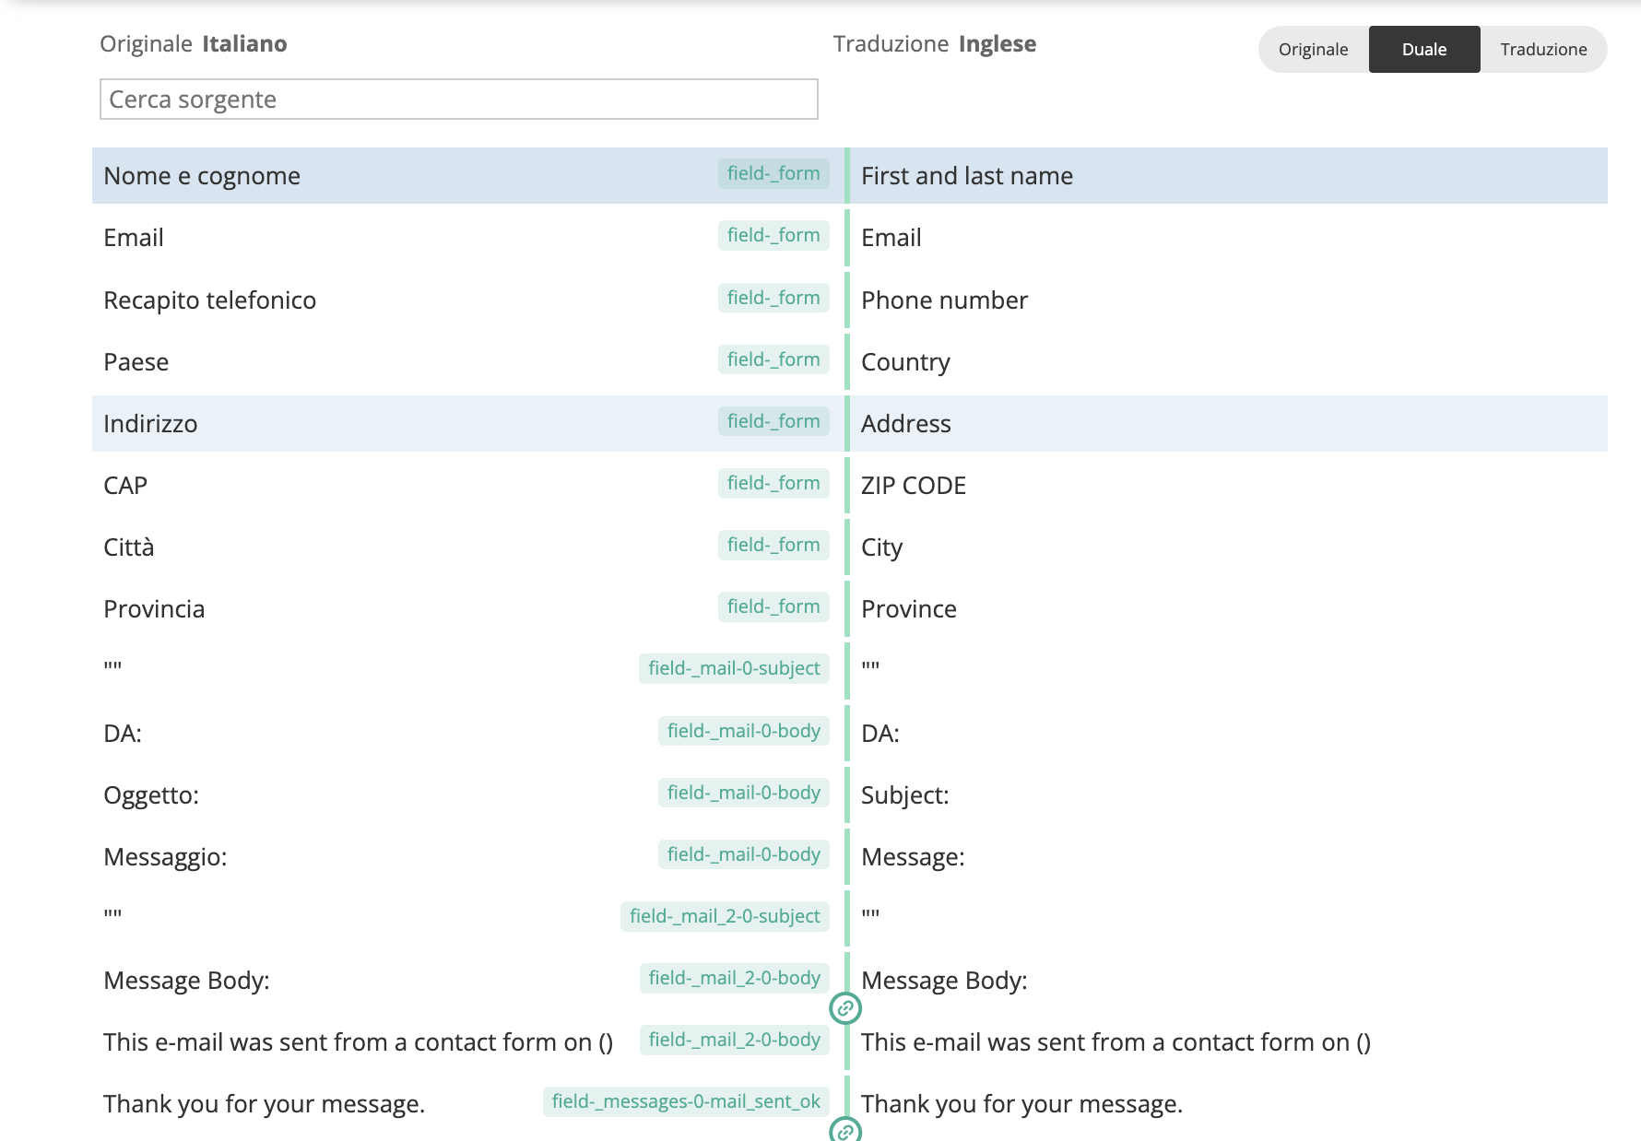This screenshot has width=1641, height=1141.
Task: Click the field-_form tag on CAP row
Action: click(773, 483)
